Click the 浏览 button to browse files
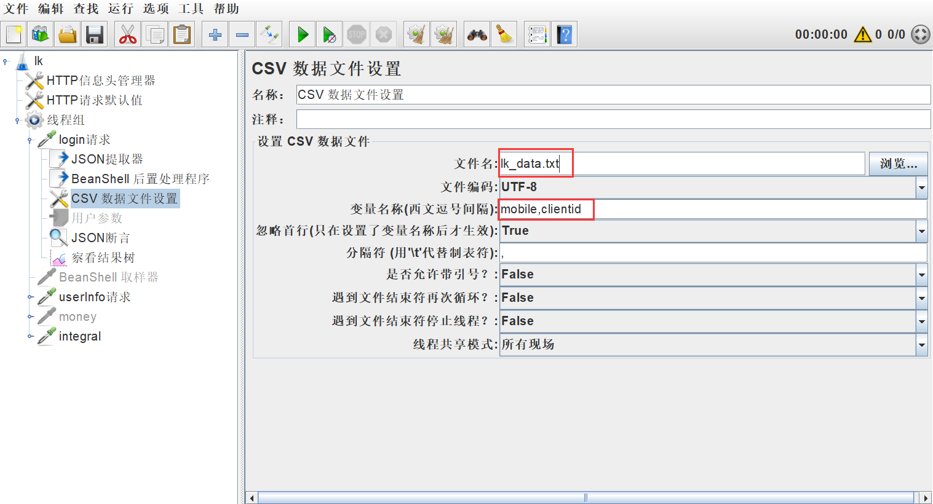The image size is (933, 504). [x=897, y=163]
